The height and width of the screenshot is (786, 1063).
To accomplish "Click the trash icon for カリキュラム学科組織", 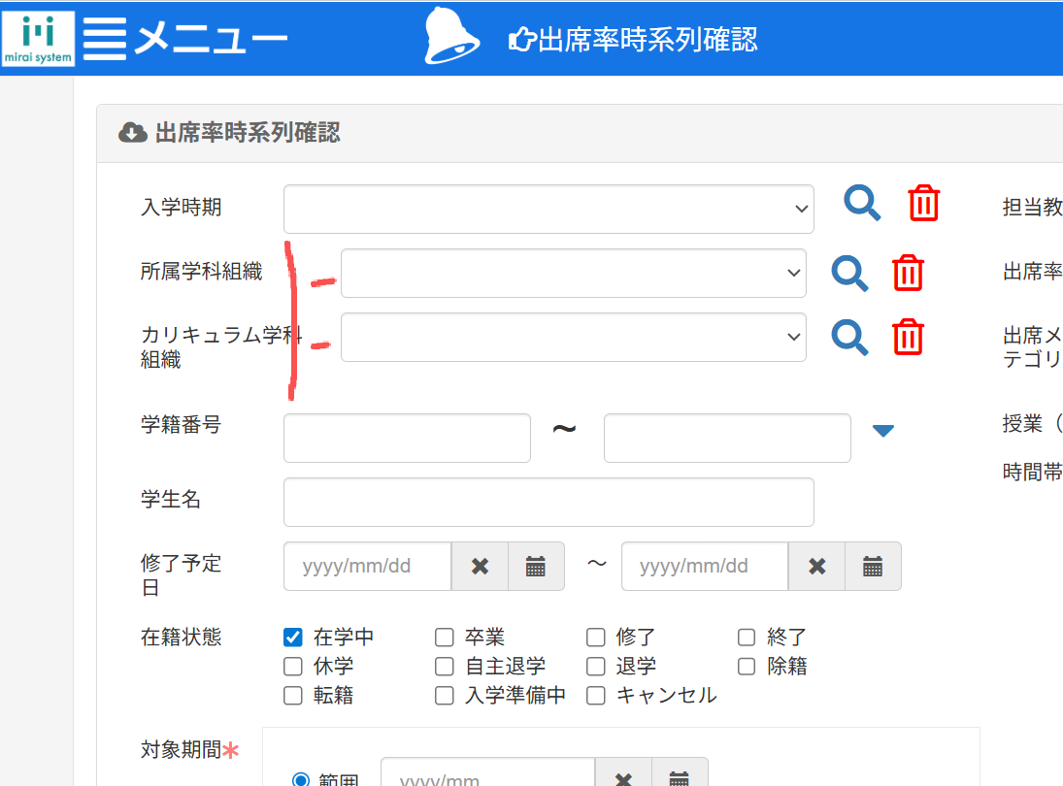I will tap(908, 337).
